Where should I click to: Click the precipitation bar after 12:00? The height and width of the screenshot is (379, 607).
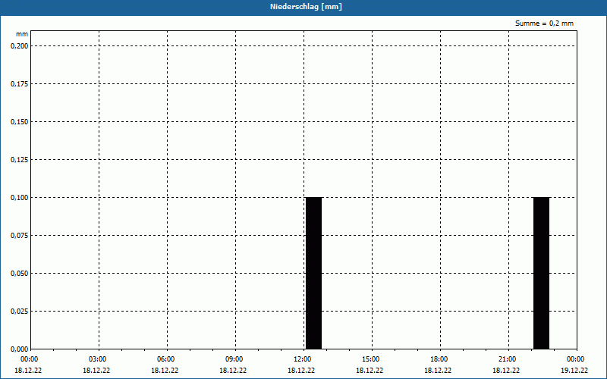coord(313,273)
